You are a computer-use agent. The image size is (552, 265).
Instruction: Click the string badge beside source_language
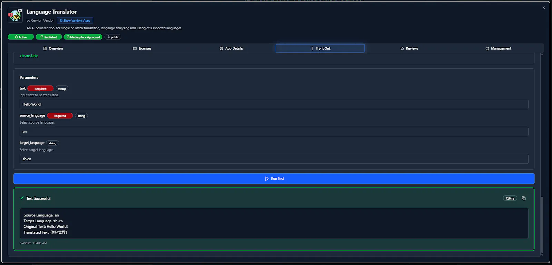coord(81,116)
